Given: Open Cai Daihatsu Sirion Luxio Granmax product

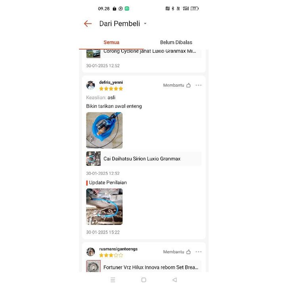Looking at the screenshot, I should [144, 159].
